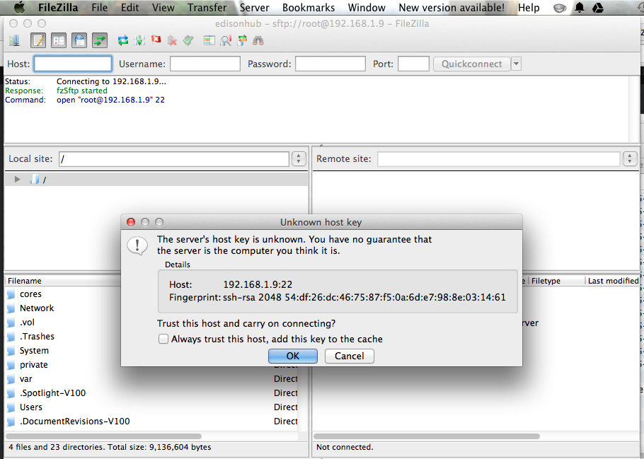Open the Help menu
Image resolution: width=644 pixels, height=459 pixels.
pyautogui.click(x=529, y=7)
